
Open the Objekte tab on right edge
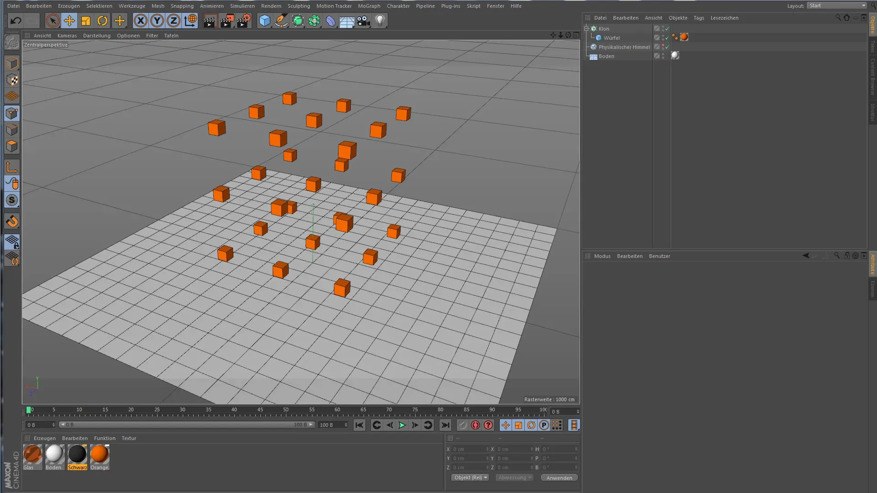pyautogui.click(x=872, y=25)
